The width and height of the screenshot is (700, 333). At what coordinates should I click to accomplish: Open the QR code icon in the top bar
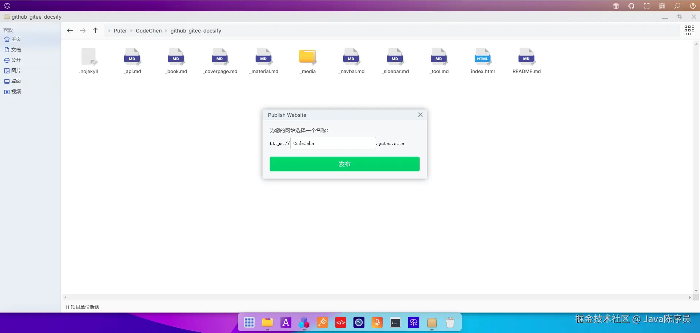click(x=662, y=6)
